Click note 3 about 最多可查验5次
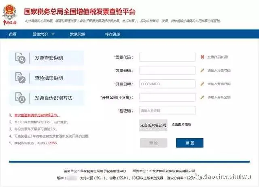 (33, 129)
